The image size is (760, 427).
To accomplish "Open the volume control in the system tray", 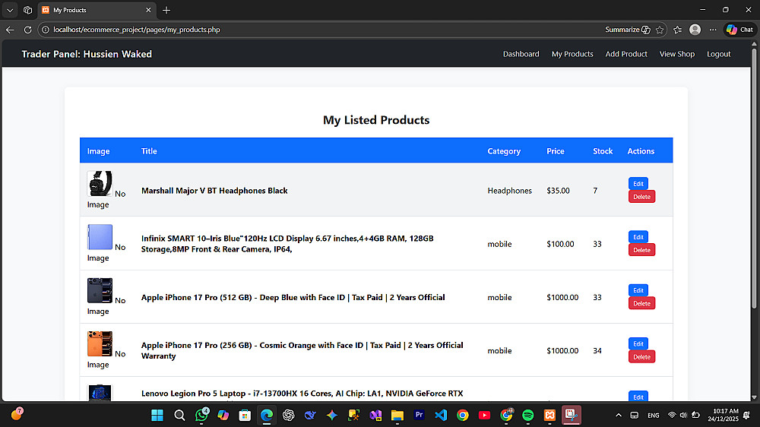I will tap(683, 415).
